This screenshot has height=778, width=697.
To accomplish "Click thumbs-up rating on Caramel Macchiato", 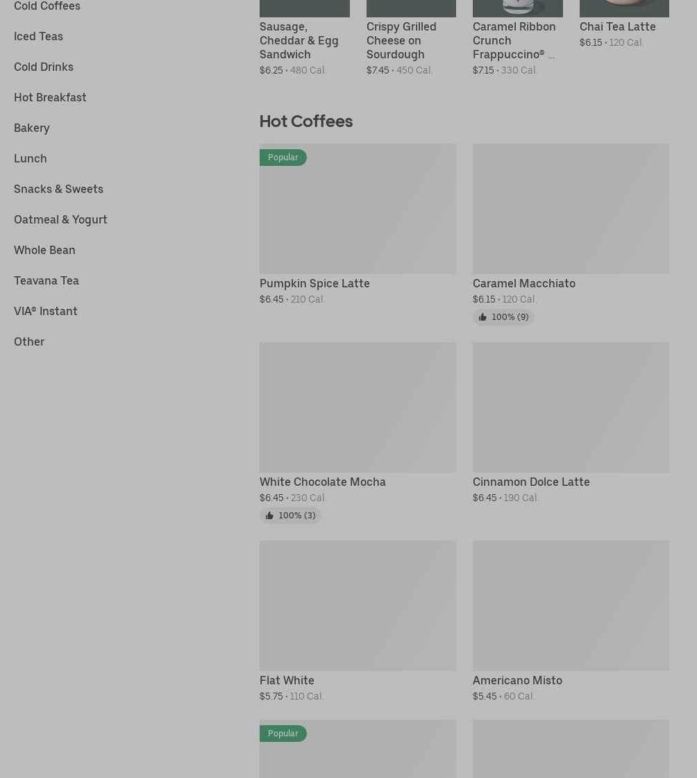I will 503,317.
